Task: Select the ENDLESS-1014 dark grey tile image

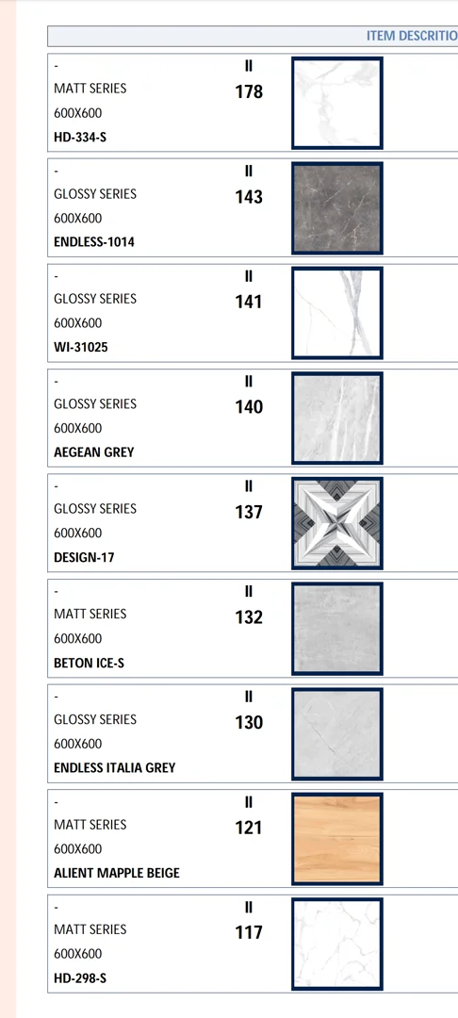Action: (x=337, y=207)
